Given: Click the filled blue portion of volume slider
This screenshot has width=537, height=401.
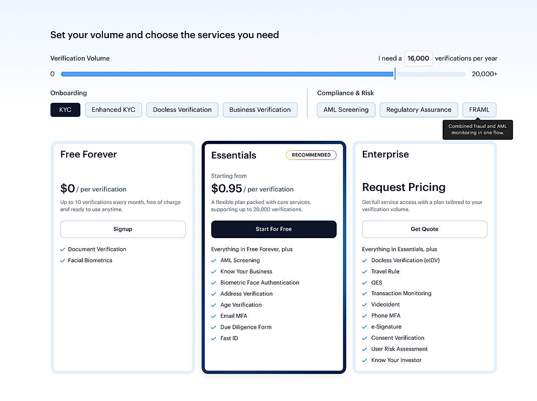Looking at the screenshot, I should (x=227, y=74).
